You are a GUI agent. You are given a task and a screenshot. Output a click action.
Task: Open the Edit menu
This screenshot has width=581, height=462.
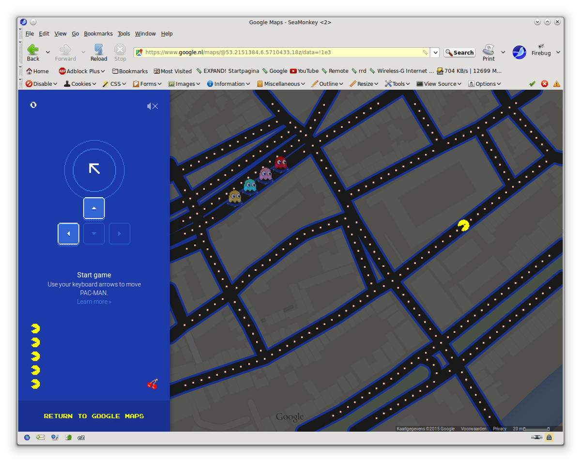point(44,34)
